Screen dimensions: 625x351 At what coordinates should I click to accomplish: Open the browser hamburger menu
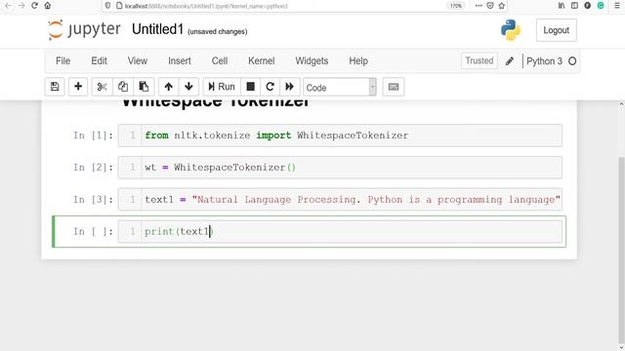click(x=617, y=6)
